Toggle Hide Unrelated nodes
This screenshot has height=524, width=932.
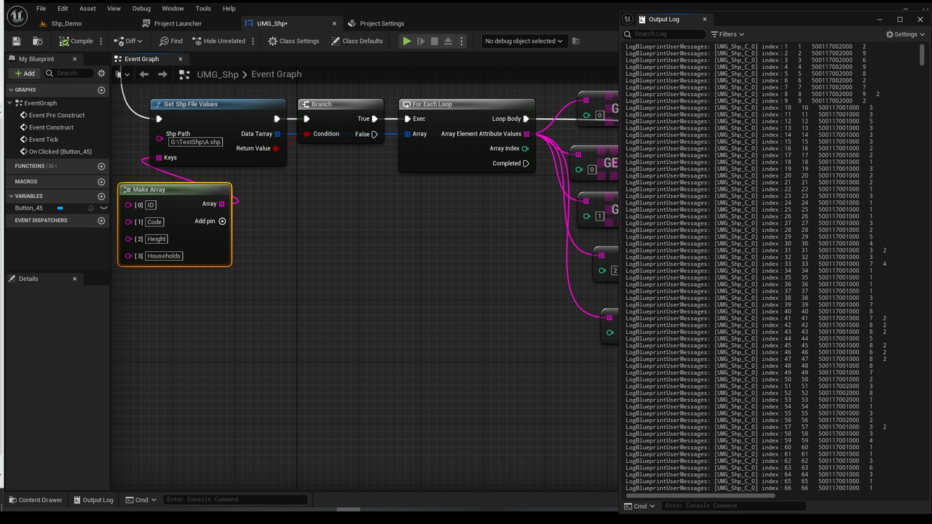219,41
